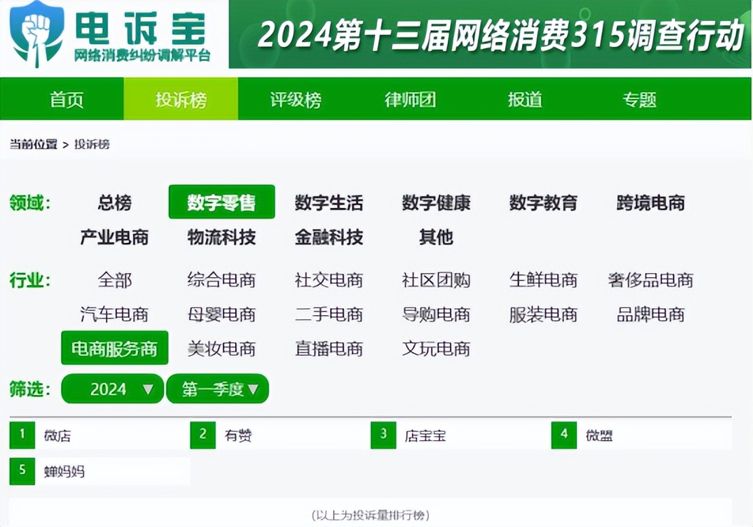Pick the 跨境电商 domain
The width and height of the screenshot is (753, 527).
[650, 202]
